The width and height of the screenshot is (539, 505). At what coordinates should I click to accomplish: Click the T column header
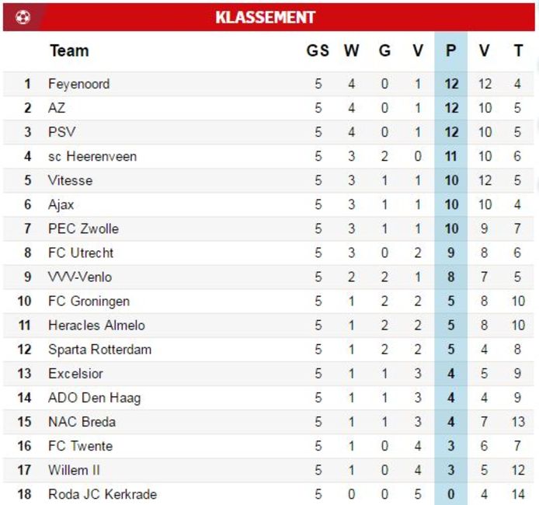[x=518, y=50]
